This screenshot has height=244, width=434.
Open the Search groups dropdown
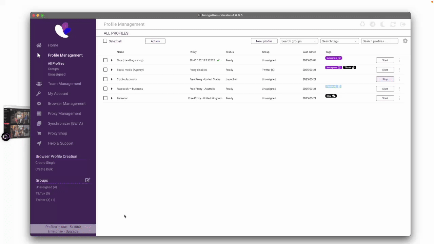[x=299, y=41]
